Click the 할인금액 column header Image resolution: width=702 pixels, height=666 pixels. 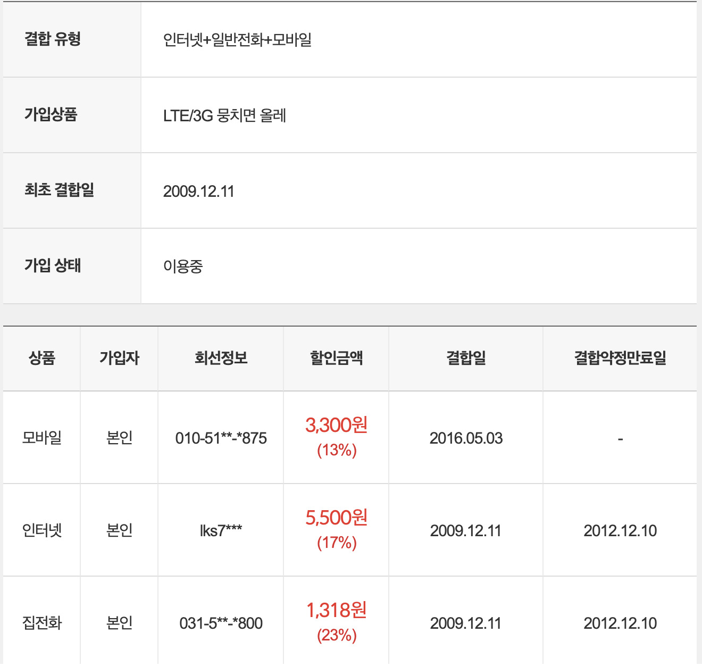[336, 358]
